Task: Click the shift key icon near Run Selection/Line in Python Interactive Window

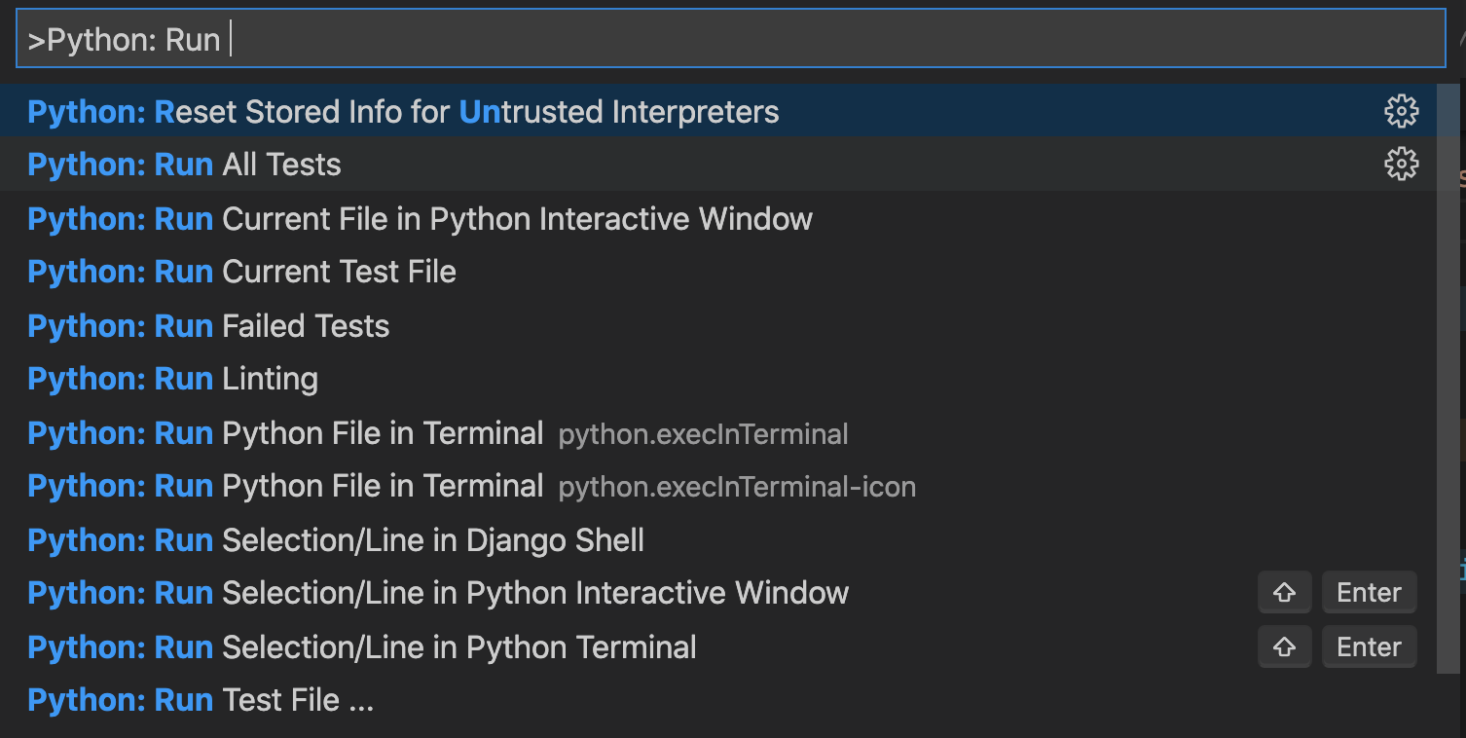Action: pos(1284,592)
